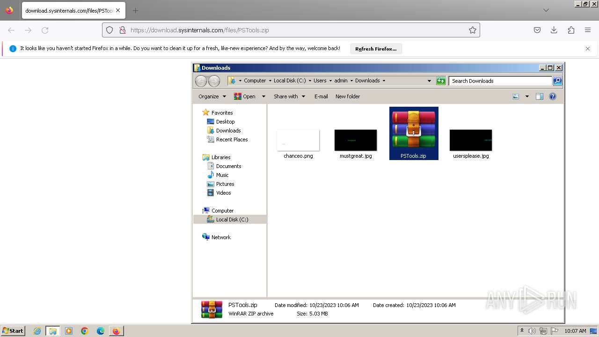Open Edge from taskbar
Screen dimensions: 599x337
tap(101, 331)
